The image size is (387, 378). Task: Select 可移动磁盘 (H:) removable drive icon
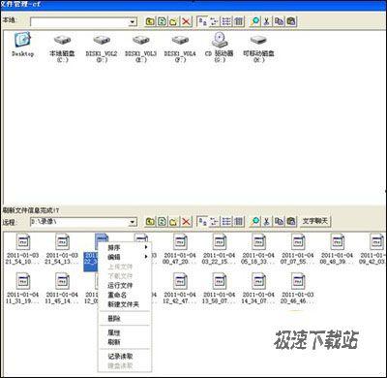(258, 47)
